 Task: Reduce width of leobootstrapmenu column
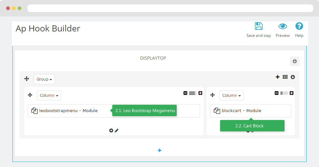(x=185, y=93)
